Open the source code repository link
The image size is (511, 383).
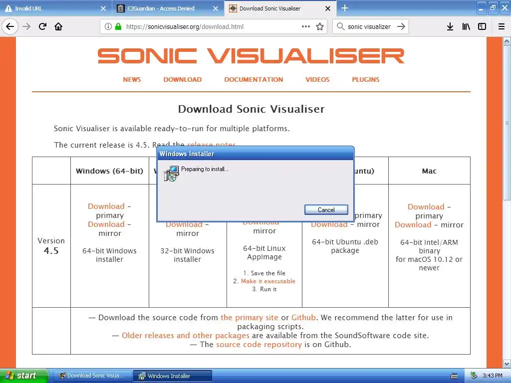click(x=259, y=345)
